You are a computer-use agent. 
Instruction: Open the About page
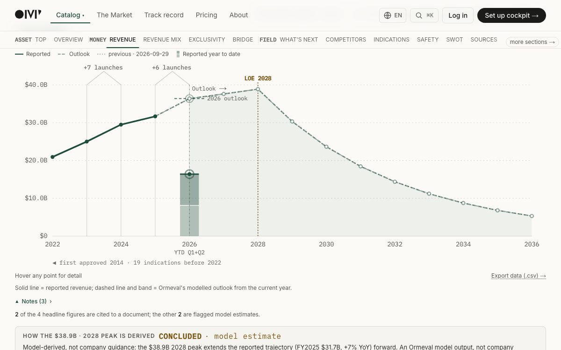coord(238,15)
